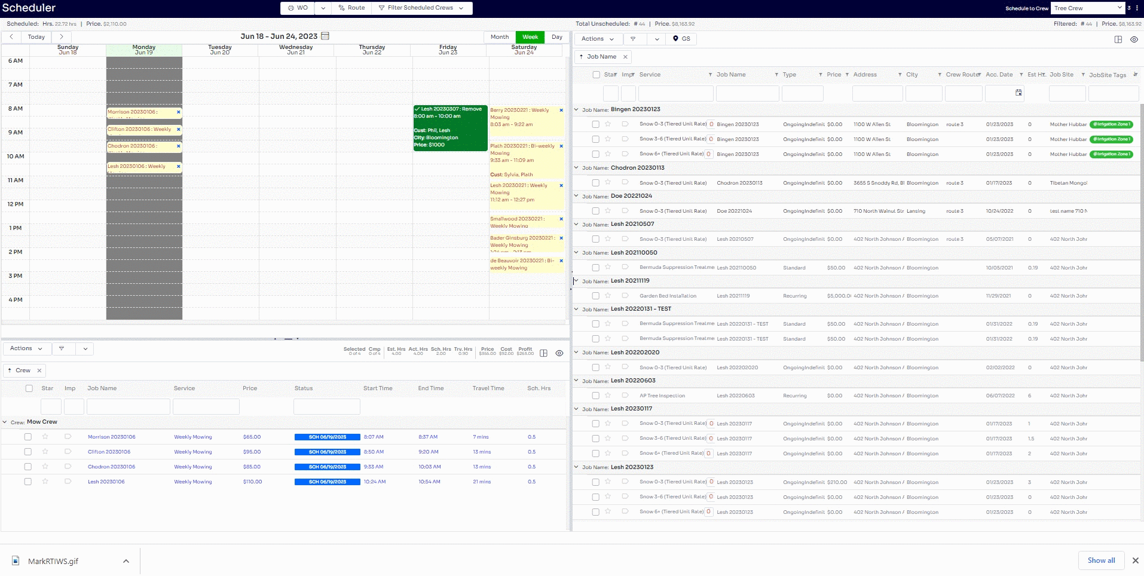Check the Lesh 20230106 row checkbox
1144x576 pixels.
pos(28,482)
